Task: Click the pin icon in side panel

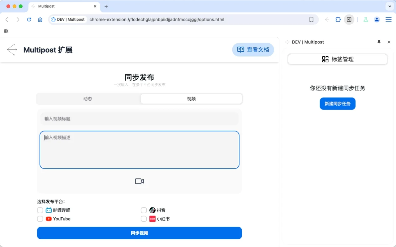Action: pos(379,42)
